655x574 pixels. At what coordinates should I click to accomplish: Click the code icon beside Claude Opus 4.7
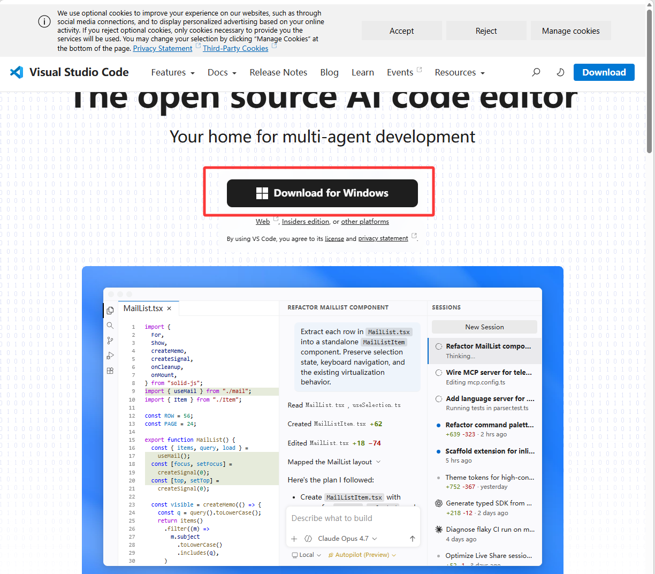pos(308,539)
